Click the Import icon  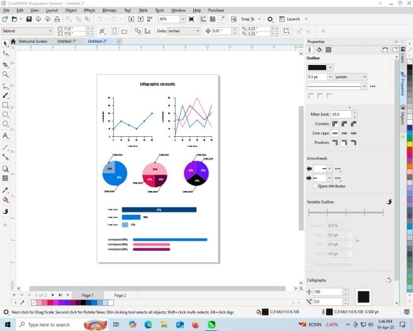pyautogui.click(x=131, y=19)
